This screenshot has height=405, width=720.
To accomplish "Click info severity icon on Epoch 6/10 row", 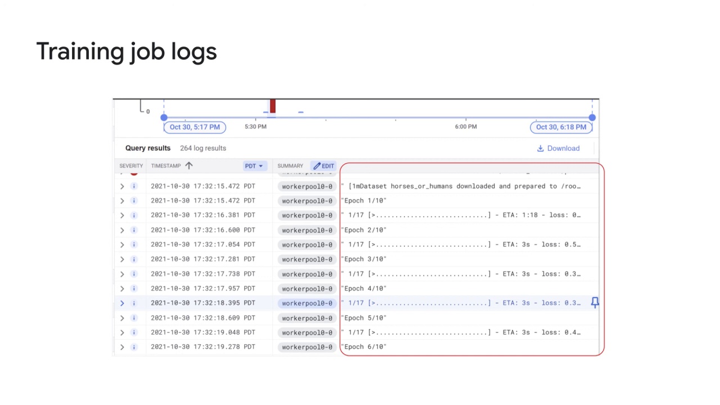I will point(134,347).
